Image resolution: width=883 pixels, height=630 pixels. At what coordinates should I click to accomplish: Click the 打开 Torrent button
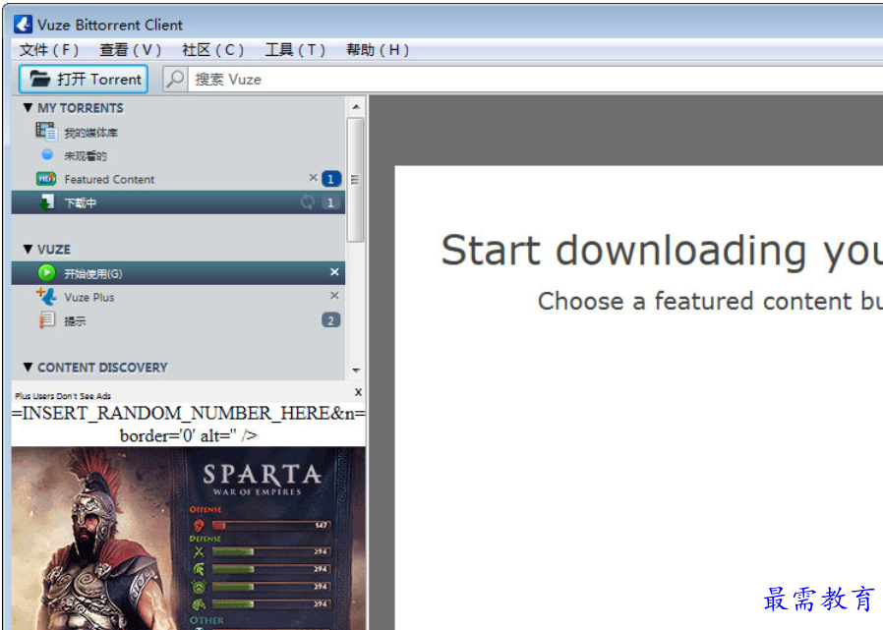click(x=84, y=79)
